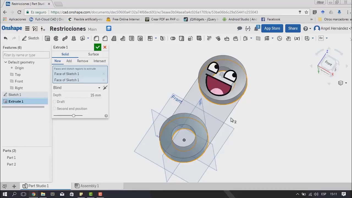This screenshot has height=198, width=352.
Task: Enable Second end position checkbox
Action: coord(54,109)
